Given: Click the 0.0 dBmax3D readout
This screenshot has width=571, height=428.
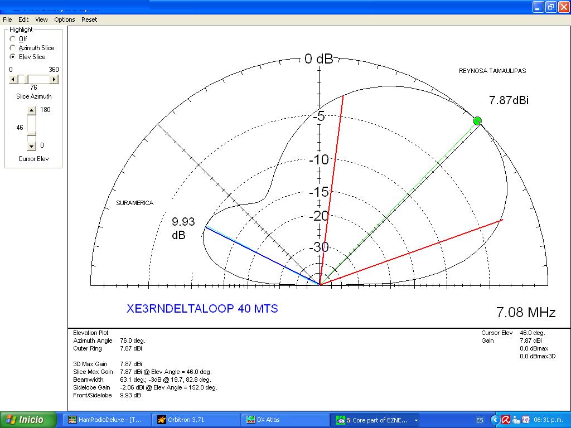Looking at the screenshot, I should [538, 356].
